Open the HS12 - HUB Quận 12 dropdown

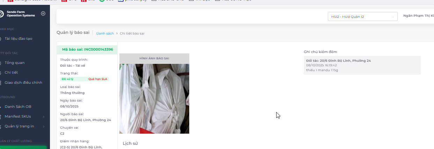362,17
